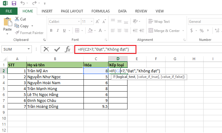
Task: Toggle Italic formatting
Action: tap(58, 31)
